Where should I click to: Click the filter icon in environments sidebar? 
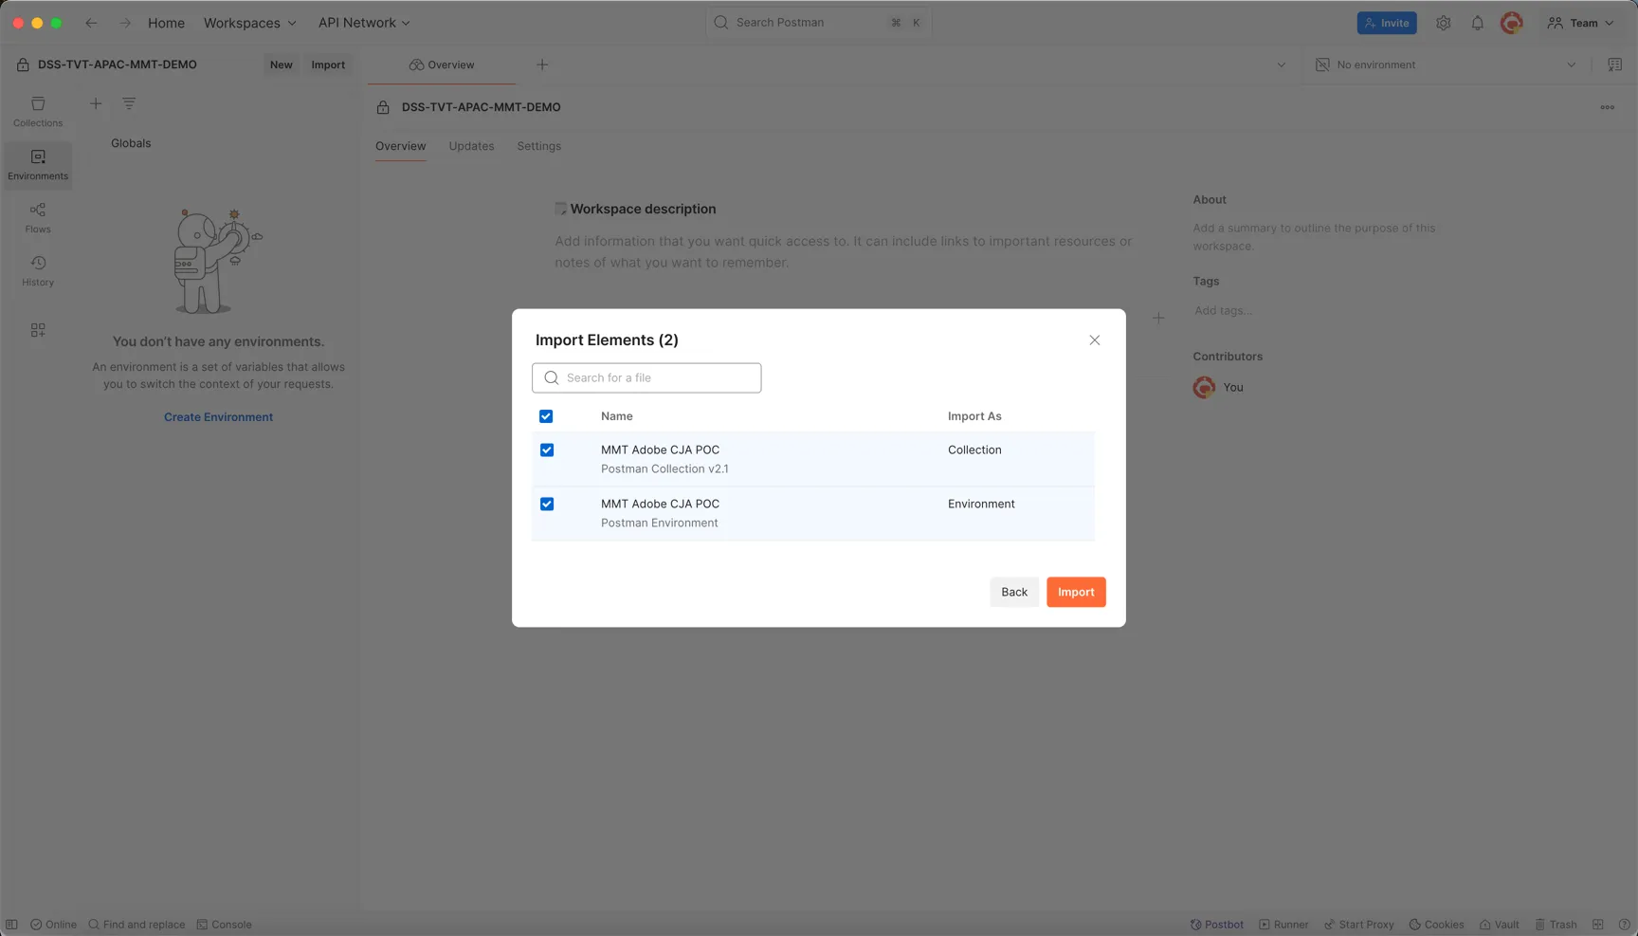click(x=129, y=103)
